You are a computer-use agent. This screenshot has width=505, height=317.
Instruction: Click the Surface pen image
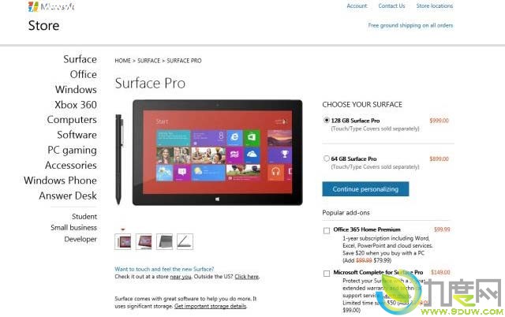[119, 159]
